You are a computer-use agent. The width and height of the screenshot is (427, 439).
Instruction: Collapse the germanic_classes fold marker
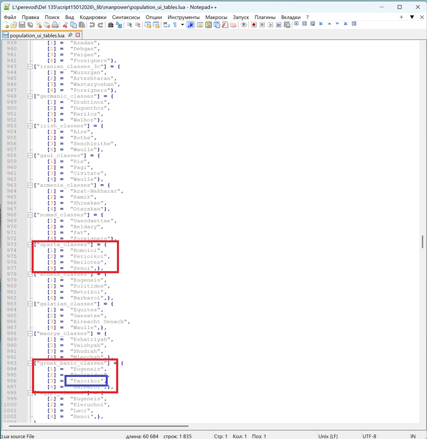click(x=30, y=96)
